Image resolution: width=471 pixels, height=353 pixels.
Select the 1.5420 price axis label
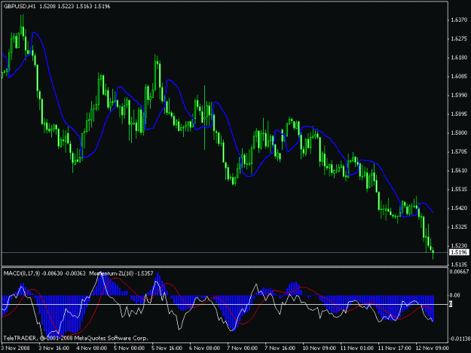click(459, 208)
